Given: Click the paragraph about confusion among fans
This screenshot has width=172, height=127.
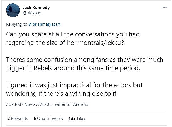Looking at the screenshot, I should (x=84, y=64).
